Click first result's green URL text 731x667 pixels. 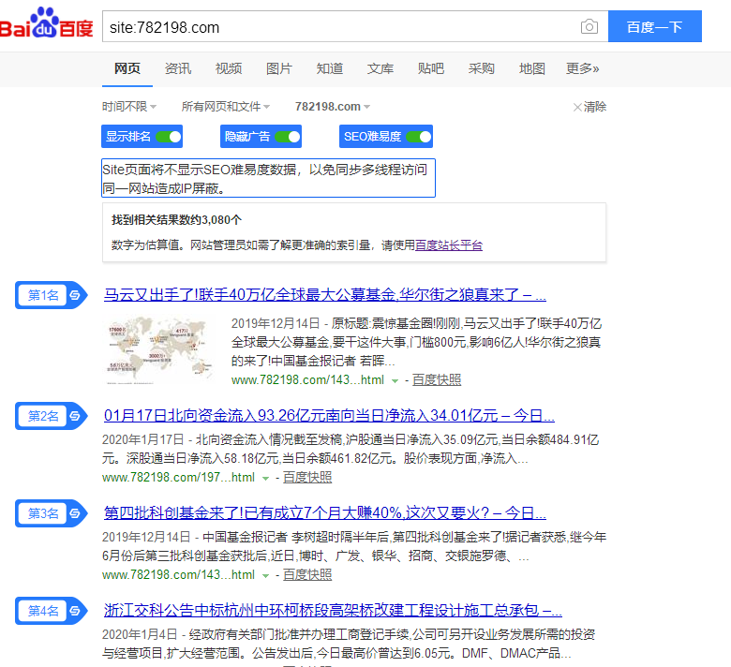[x=307, y=380]
